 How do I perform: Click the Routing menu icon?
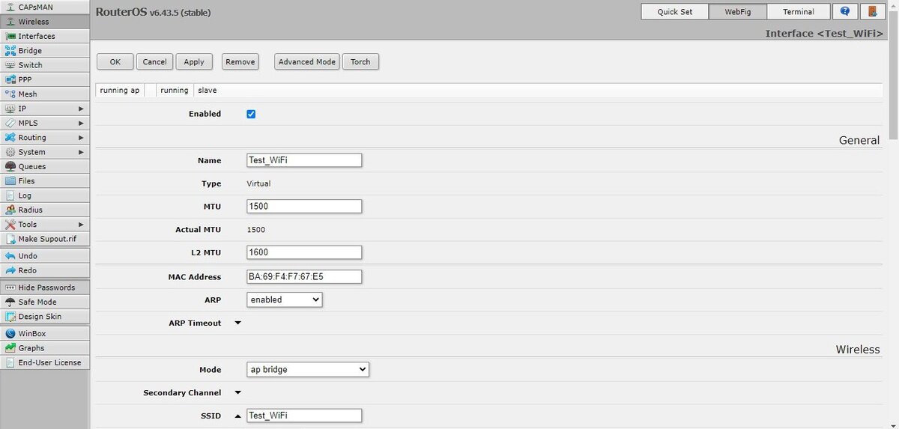10,138
